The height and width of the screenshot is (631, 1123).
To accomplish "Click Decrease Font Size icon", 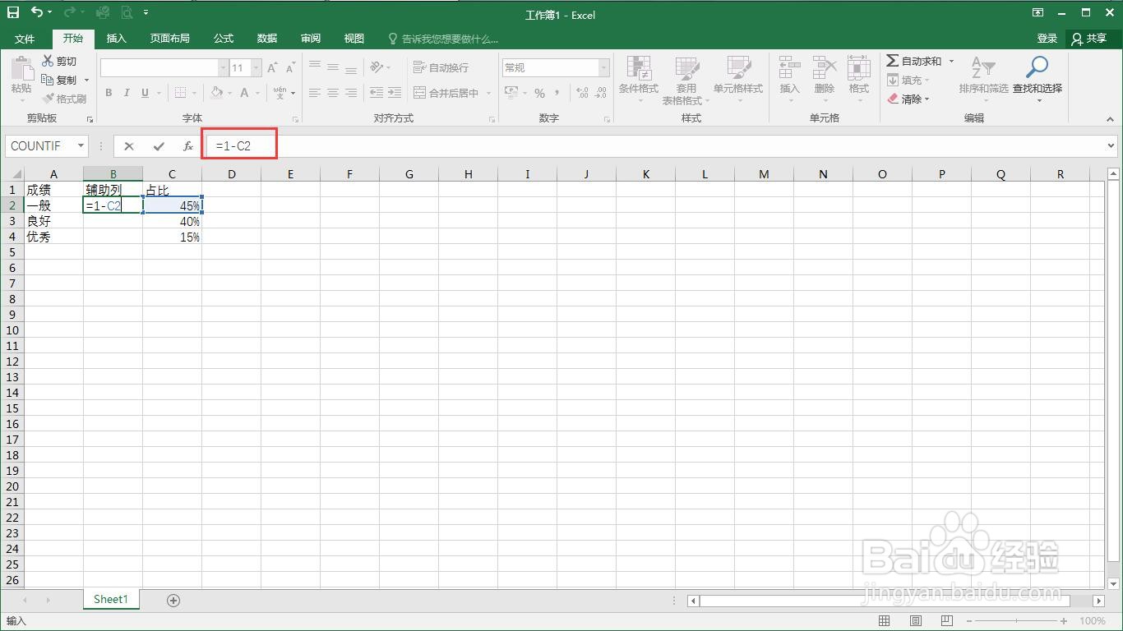I will [x=290, y=68].
